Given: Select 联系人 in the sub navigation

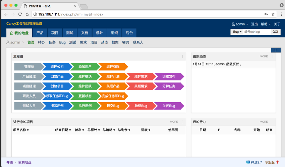Looking at the screenshot, I should [x=138, y=42].
